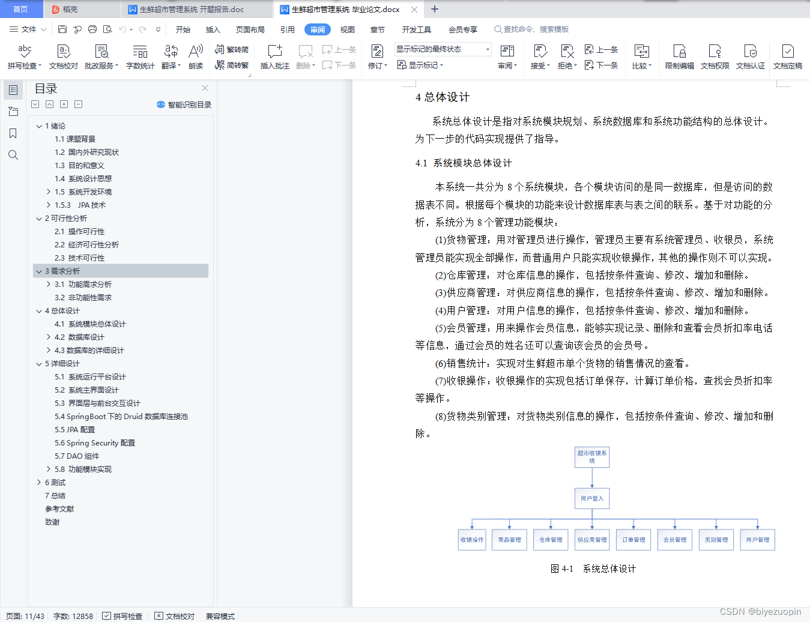This screenshot has height=622, width=810.
Task: Toggle 拼写检查 in the status bar
Action: 122,616
